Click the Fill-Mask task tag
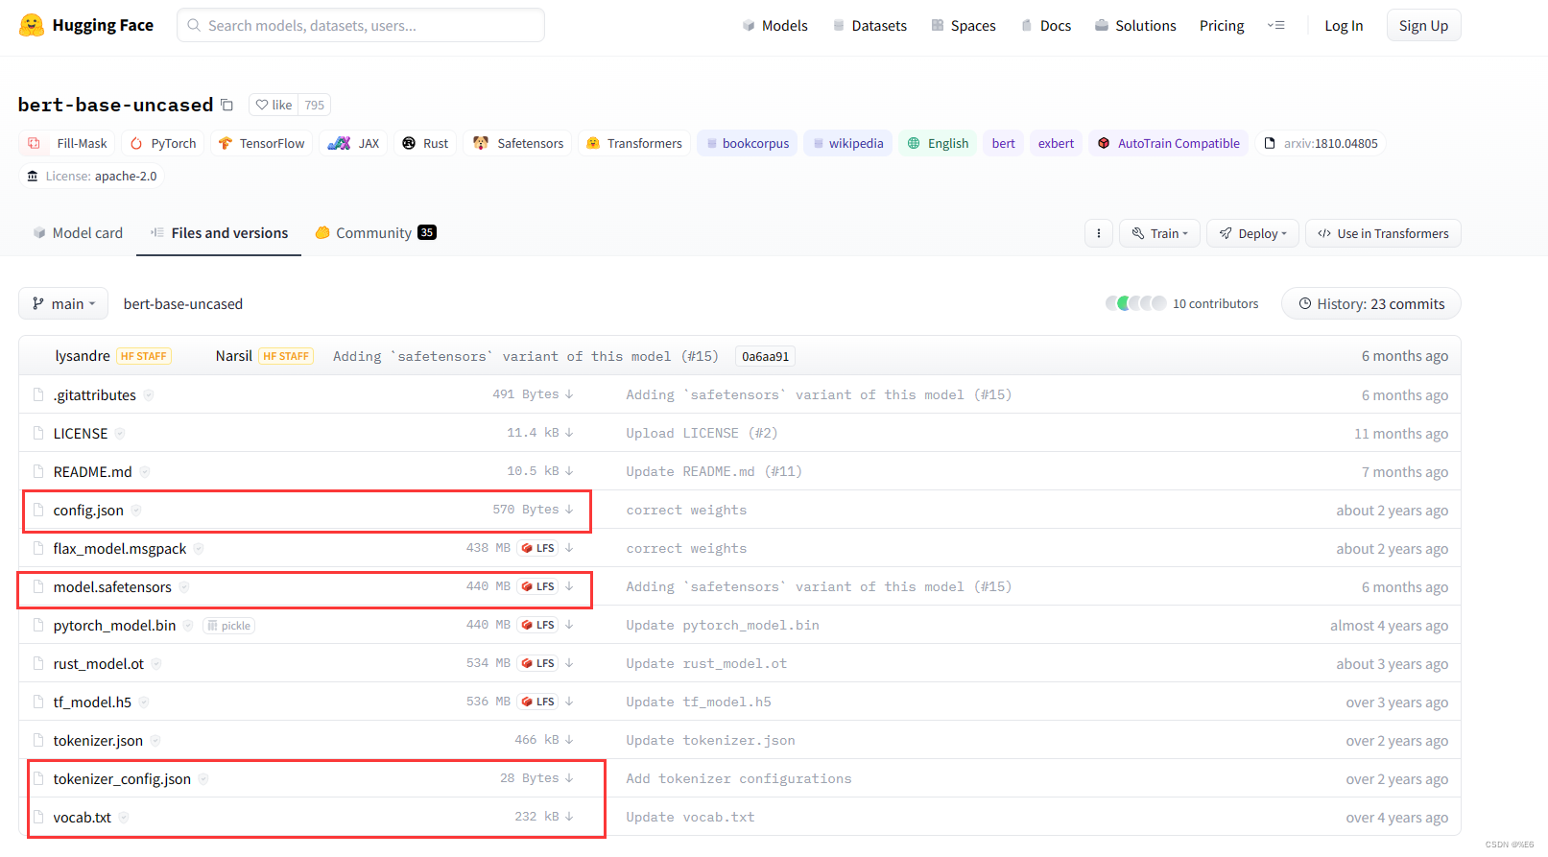 (x=67, y=143)
